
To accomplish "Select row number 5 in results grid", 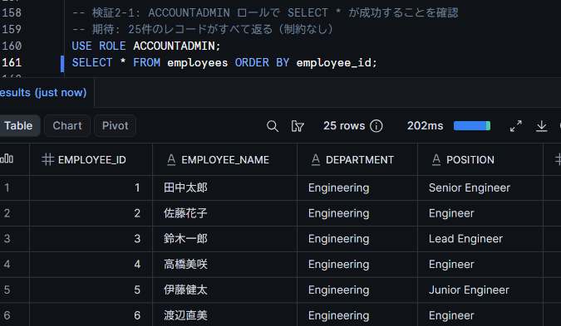I will click(x=7, y=290).
